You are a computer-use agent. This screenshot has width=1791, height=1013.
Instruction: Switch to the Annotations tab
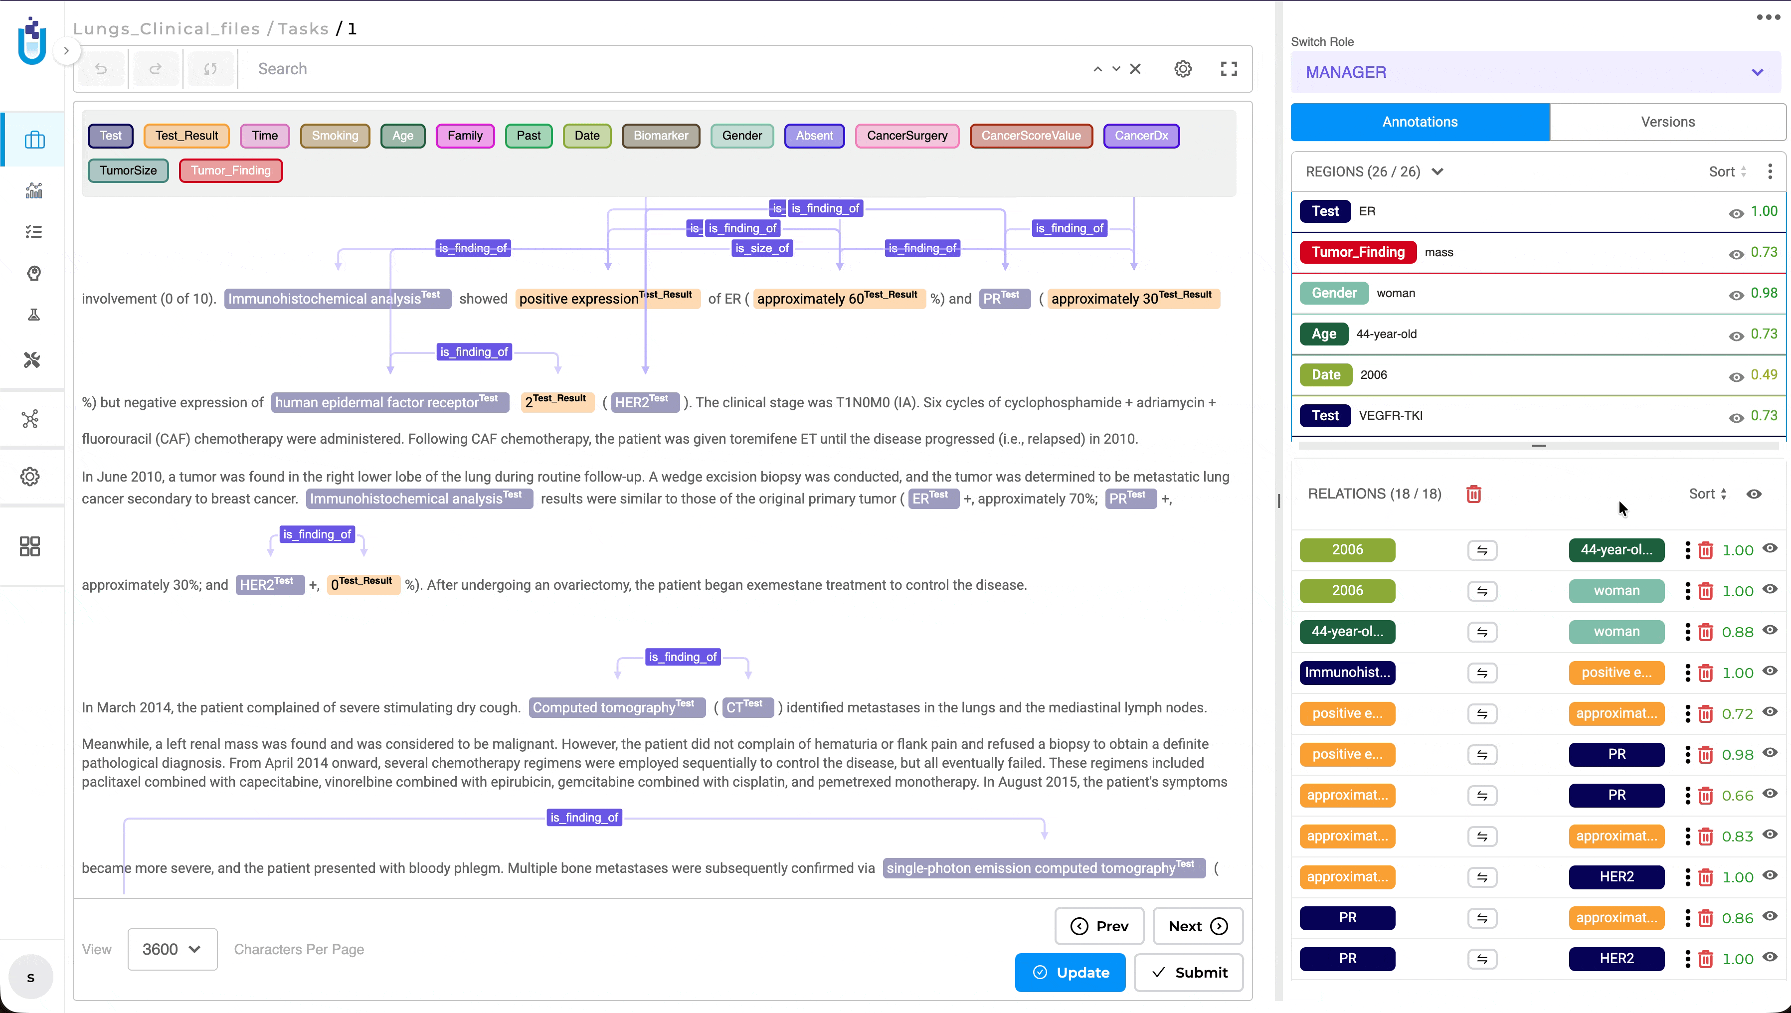(x=1420, y=122)
